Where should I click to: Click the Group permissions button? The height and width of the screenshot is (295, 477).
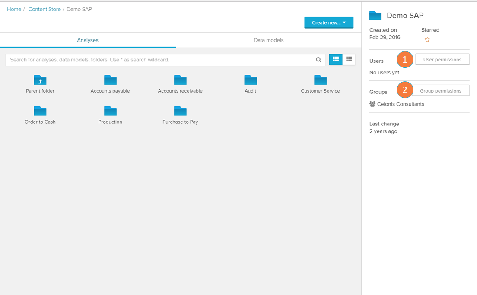point(441,91)
